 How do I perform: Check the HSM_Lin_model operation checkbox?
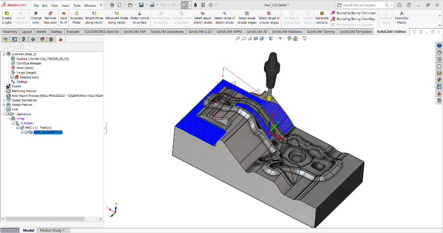coord(26,132)
